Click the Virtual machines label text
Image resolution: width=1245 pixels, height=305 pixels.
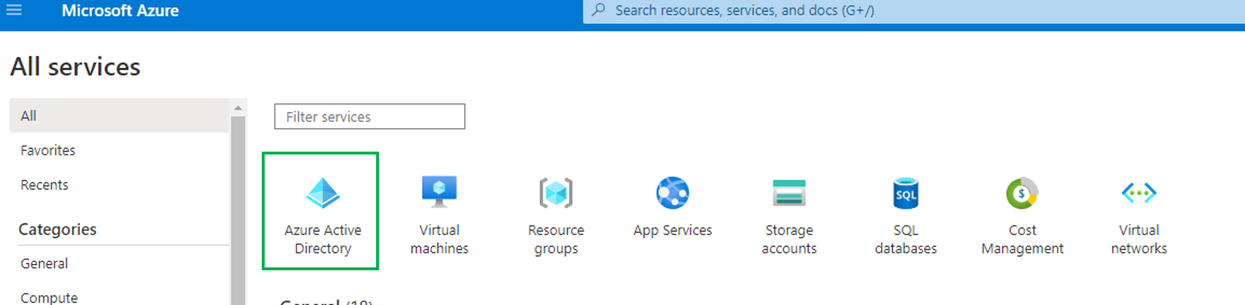(439, 239)
